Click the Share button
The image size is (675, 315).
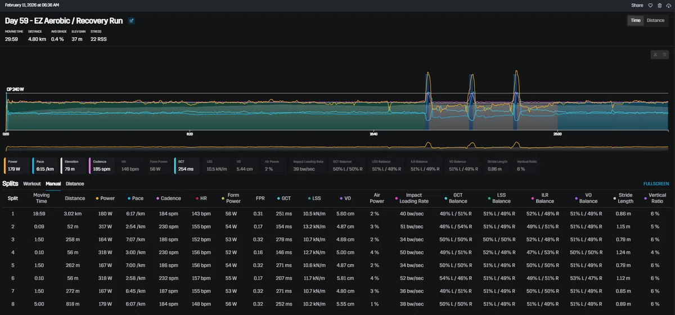point(637,5)
